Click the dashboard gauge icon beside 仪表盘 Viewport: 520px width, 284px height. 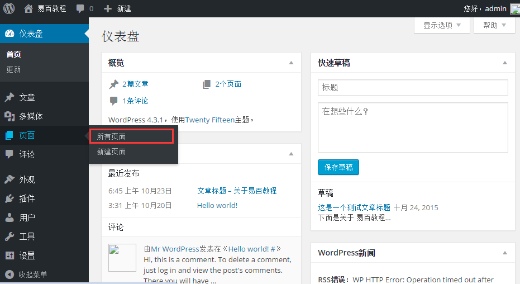point(9,34)
